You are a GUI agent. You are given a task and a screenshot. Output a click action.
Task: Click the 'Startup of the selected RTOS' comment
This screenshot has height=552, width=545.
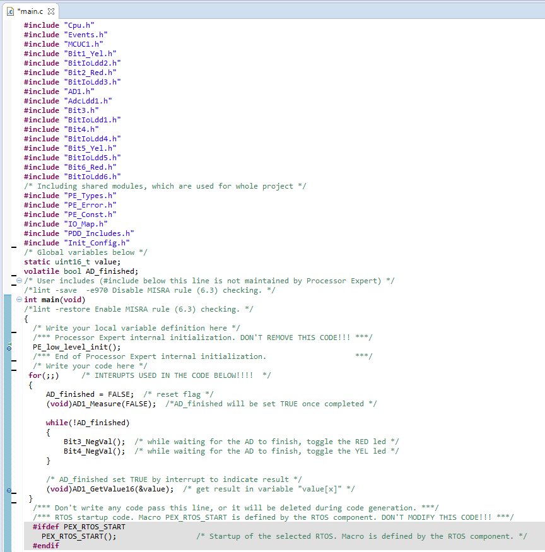[x=361, y=536]
